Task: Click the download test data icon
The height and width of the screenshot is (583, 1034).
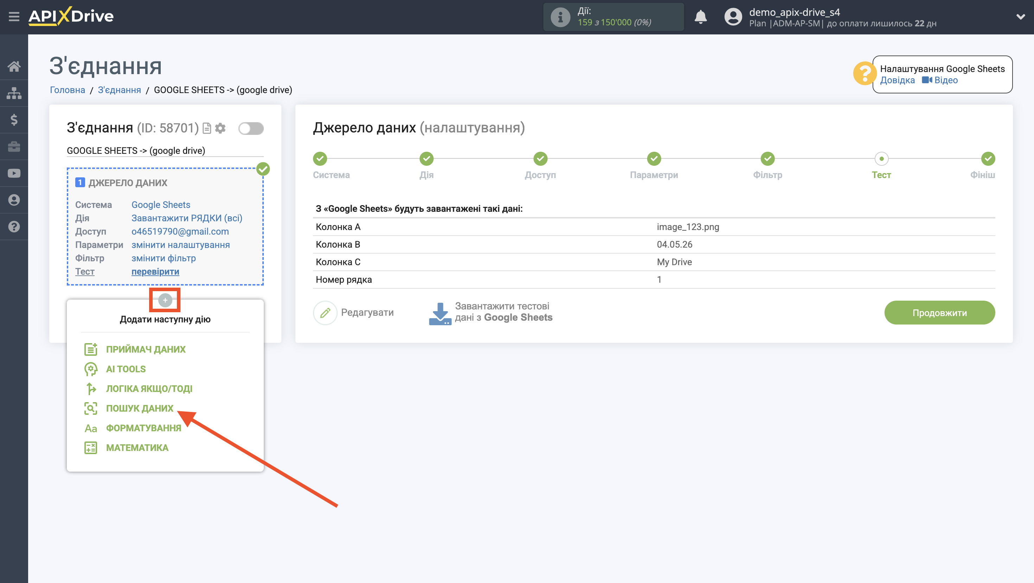Action: coord(440,314)
